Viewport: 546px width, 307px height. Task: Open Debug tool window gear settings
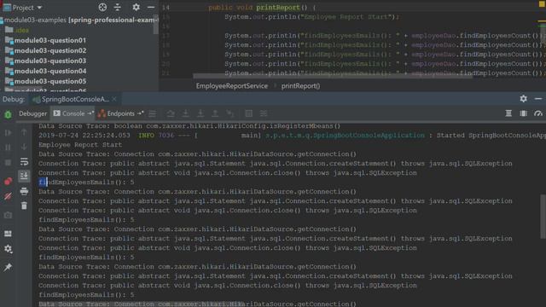[x=523, y=99]
